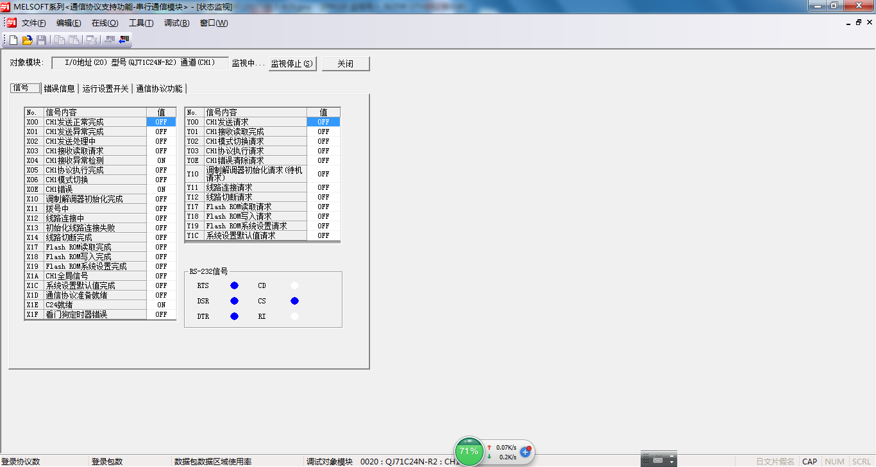Open the 在线(O) menu

(105, 23)
